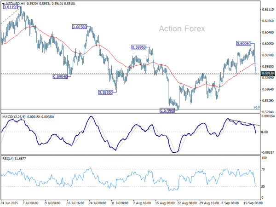This screenshot has width=276, height=207.
Task: Select the 50.0 Fibonacci level label
Action: click(x=257, y=107)
